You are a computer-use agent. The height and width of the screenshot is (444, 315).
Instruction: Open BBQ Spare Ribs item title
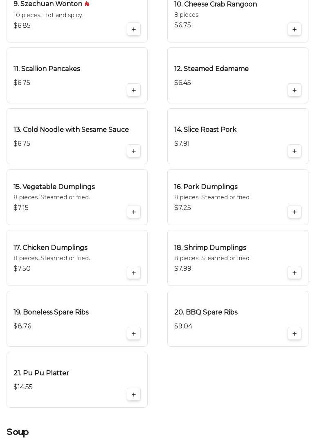(x=206, y=312)
